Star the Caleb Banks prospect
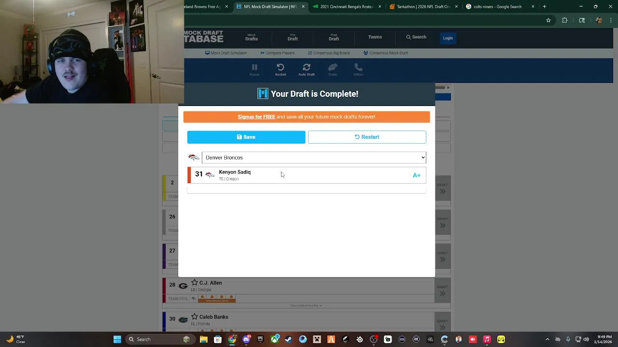 click(x=195, y=317)
